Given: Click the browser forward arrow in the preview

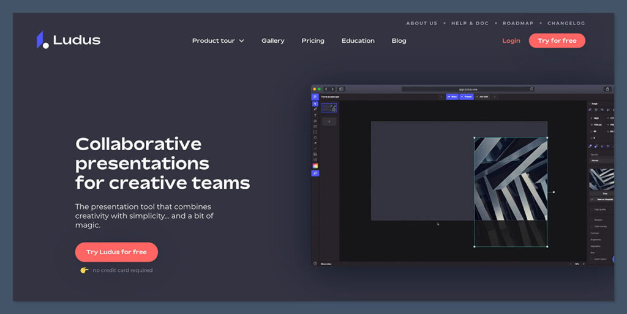Looking at the screenshot, I should point(332,89).
